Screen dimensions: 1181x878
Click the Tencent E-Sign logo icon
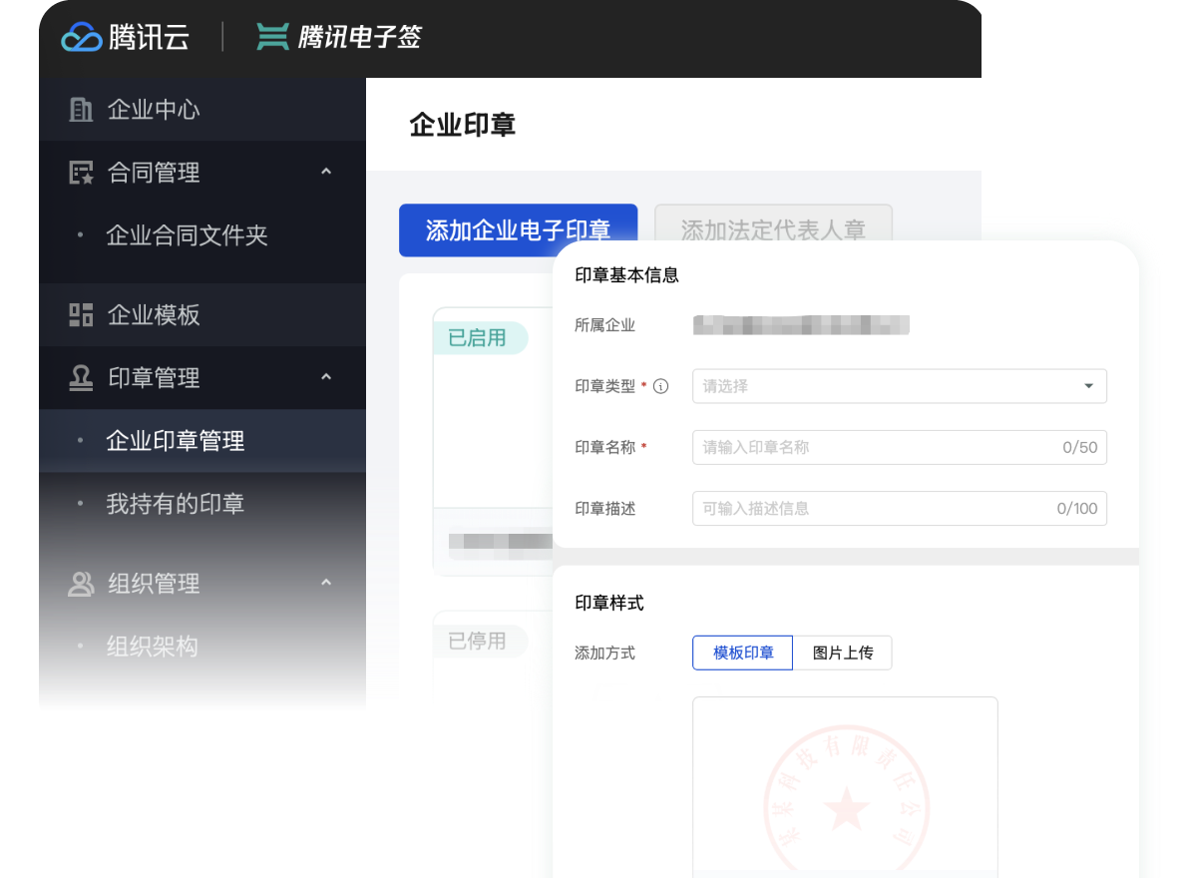tap(272, 38)
